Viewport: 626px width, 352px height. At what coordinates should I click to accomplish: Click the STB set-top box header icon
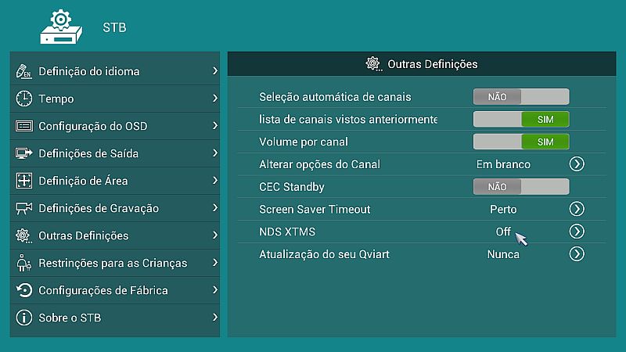61,28
